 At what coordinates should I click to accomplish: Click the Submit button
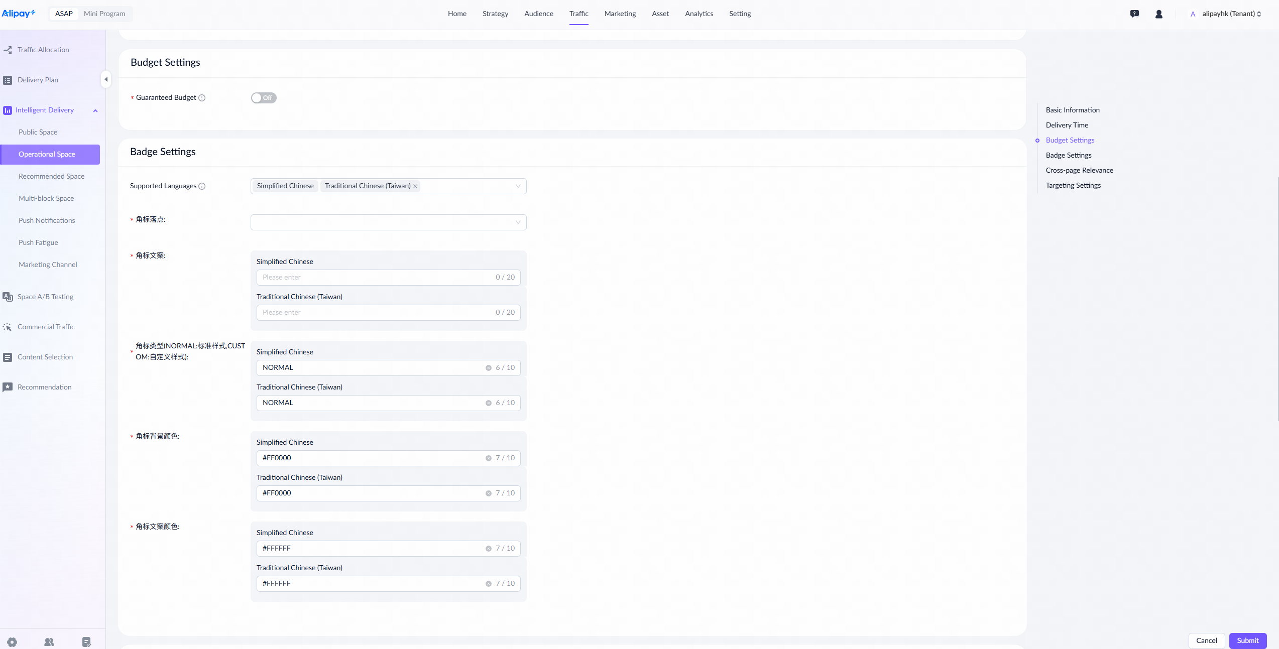1247,640
